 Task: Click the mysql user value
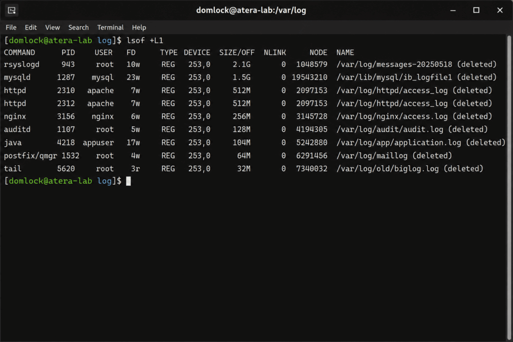coord(103,78)
